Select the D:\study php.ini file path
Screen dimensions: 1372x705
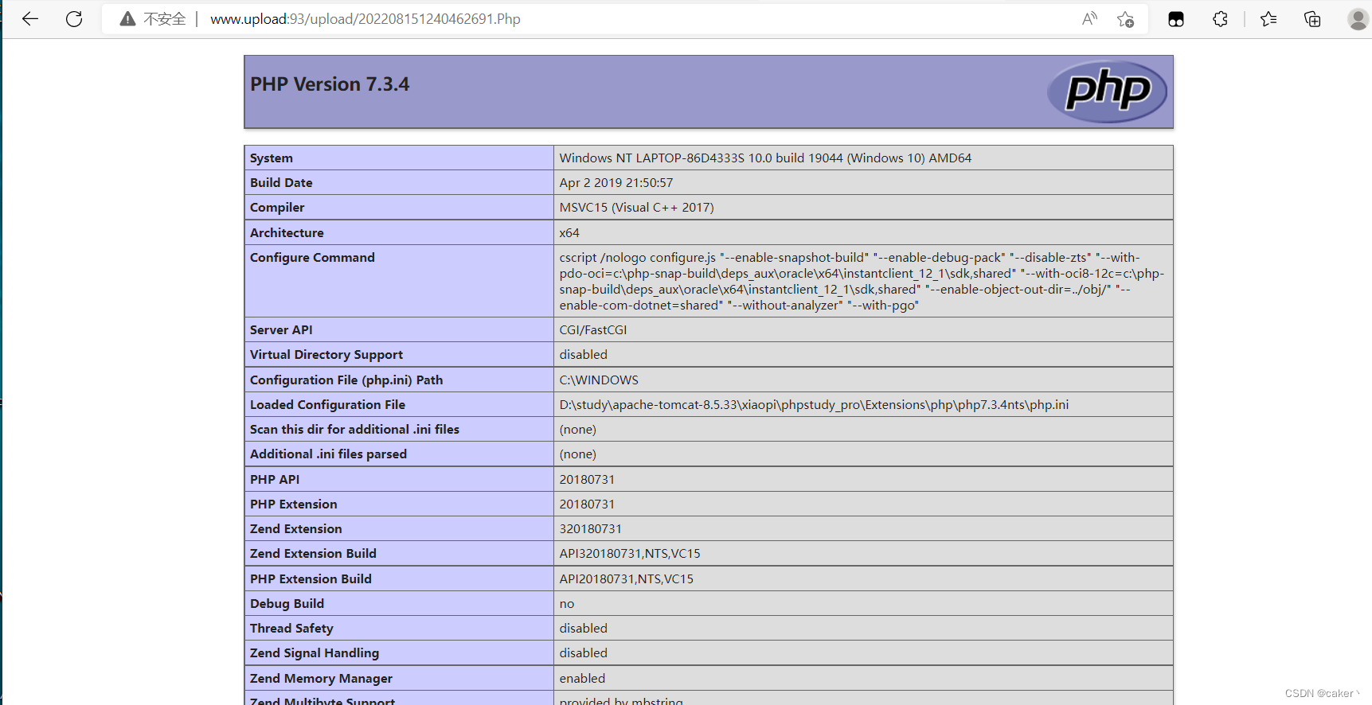[x=814, y=405]
